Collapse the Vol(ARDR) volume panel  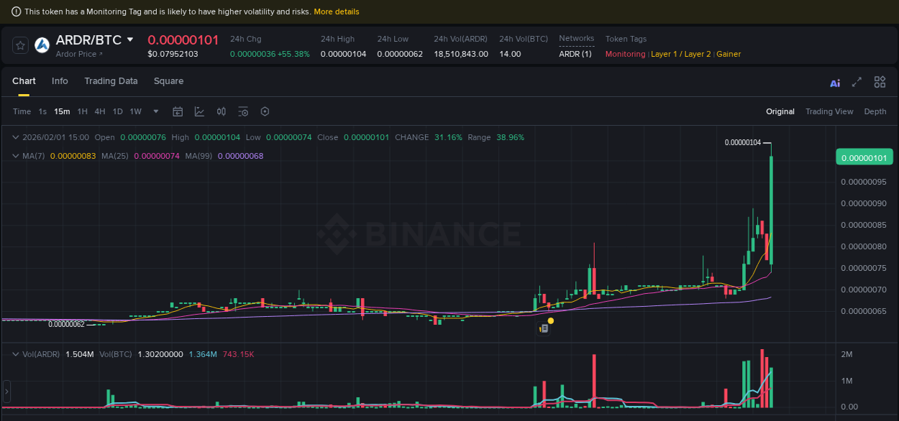pyautogui.click(x=14, y=353)
